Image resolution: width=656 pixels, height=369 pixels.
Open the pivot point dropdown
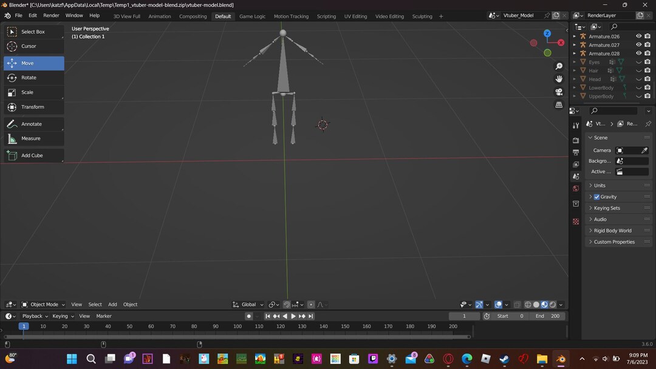point(275,305)
